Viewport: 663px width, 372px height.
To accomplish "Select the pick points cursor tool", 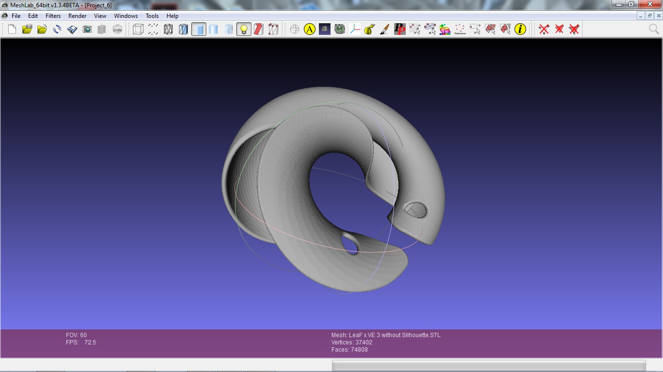I will (x=415, y=30).
